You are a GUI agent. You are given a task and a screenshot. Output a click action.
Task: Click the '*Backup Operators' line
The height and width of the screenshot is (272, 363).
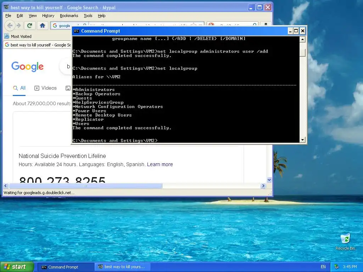(x=96, y=93)
